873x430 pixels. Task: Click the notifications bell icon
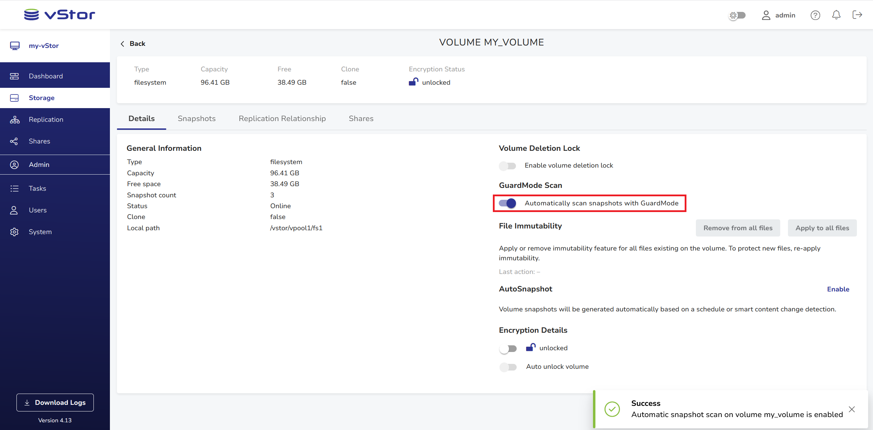pyautogui.click(x=836, y=15)
